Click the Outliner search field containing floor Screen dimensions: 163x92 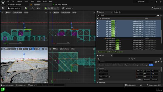(x=128, y=16)
